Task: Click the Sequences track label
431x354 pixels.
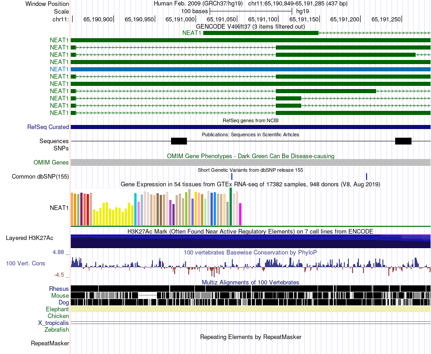Action: point(54,141)
